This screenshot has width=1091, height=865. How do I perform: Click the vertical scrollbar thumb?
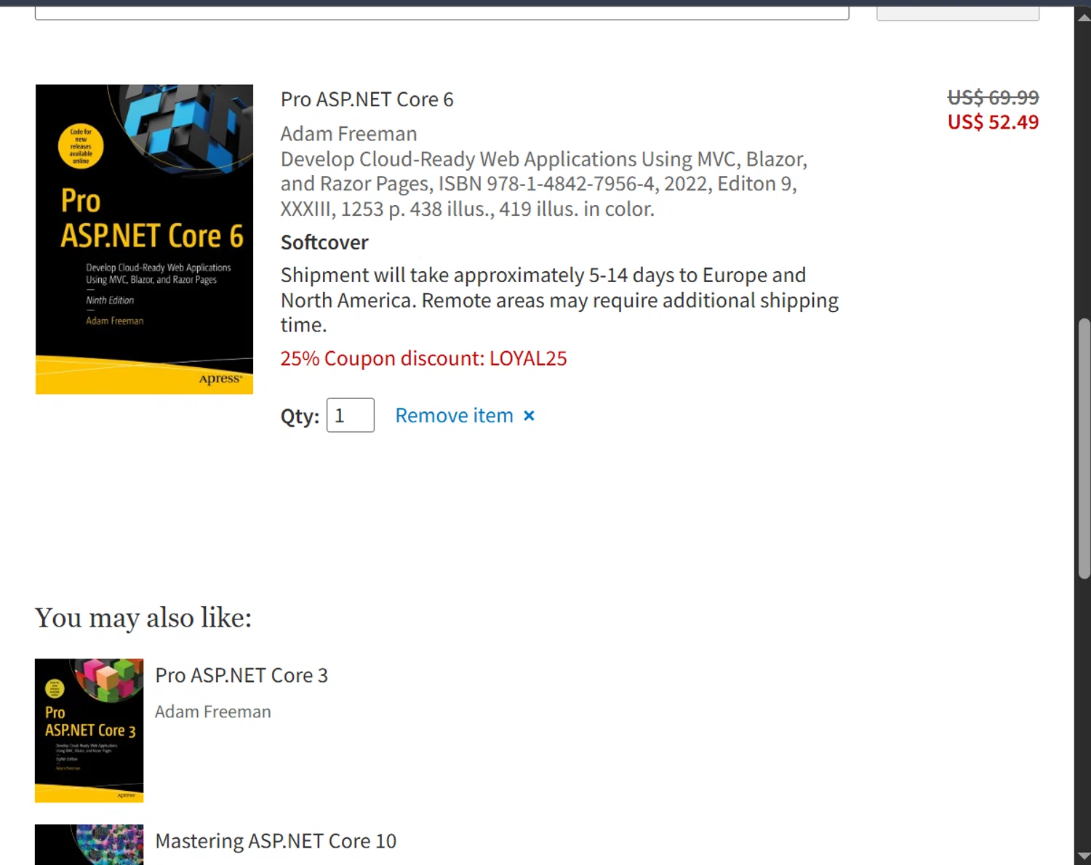tap(1084, 448)
